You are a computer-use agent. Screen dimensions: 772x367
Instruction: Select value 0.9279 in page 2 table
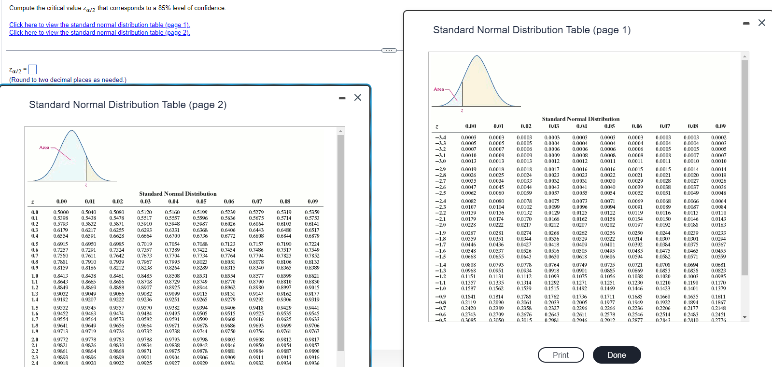(228, 299)
